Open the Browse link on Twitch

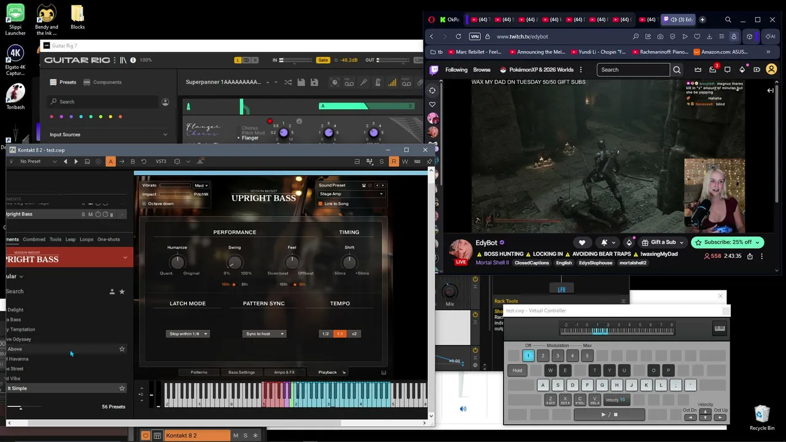[x=481, y=69]
